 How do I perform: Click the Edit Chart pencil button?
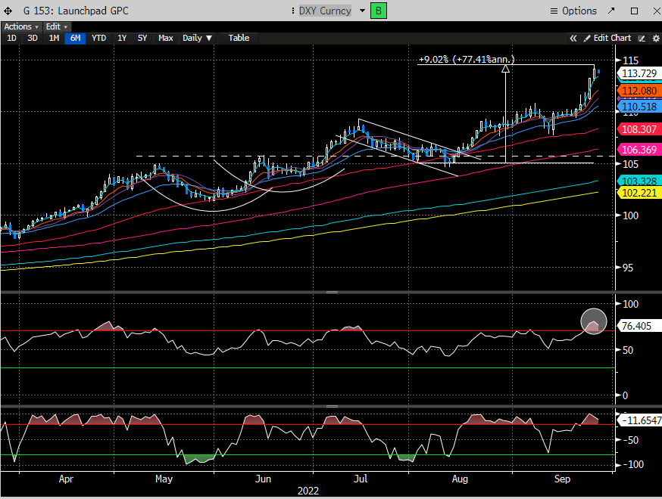click(606, 38)
